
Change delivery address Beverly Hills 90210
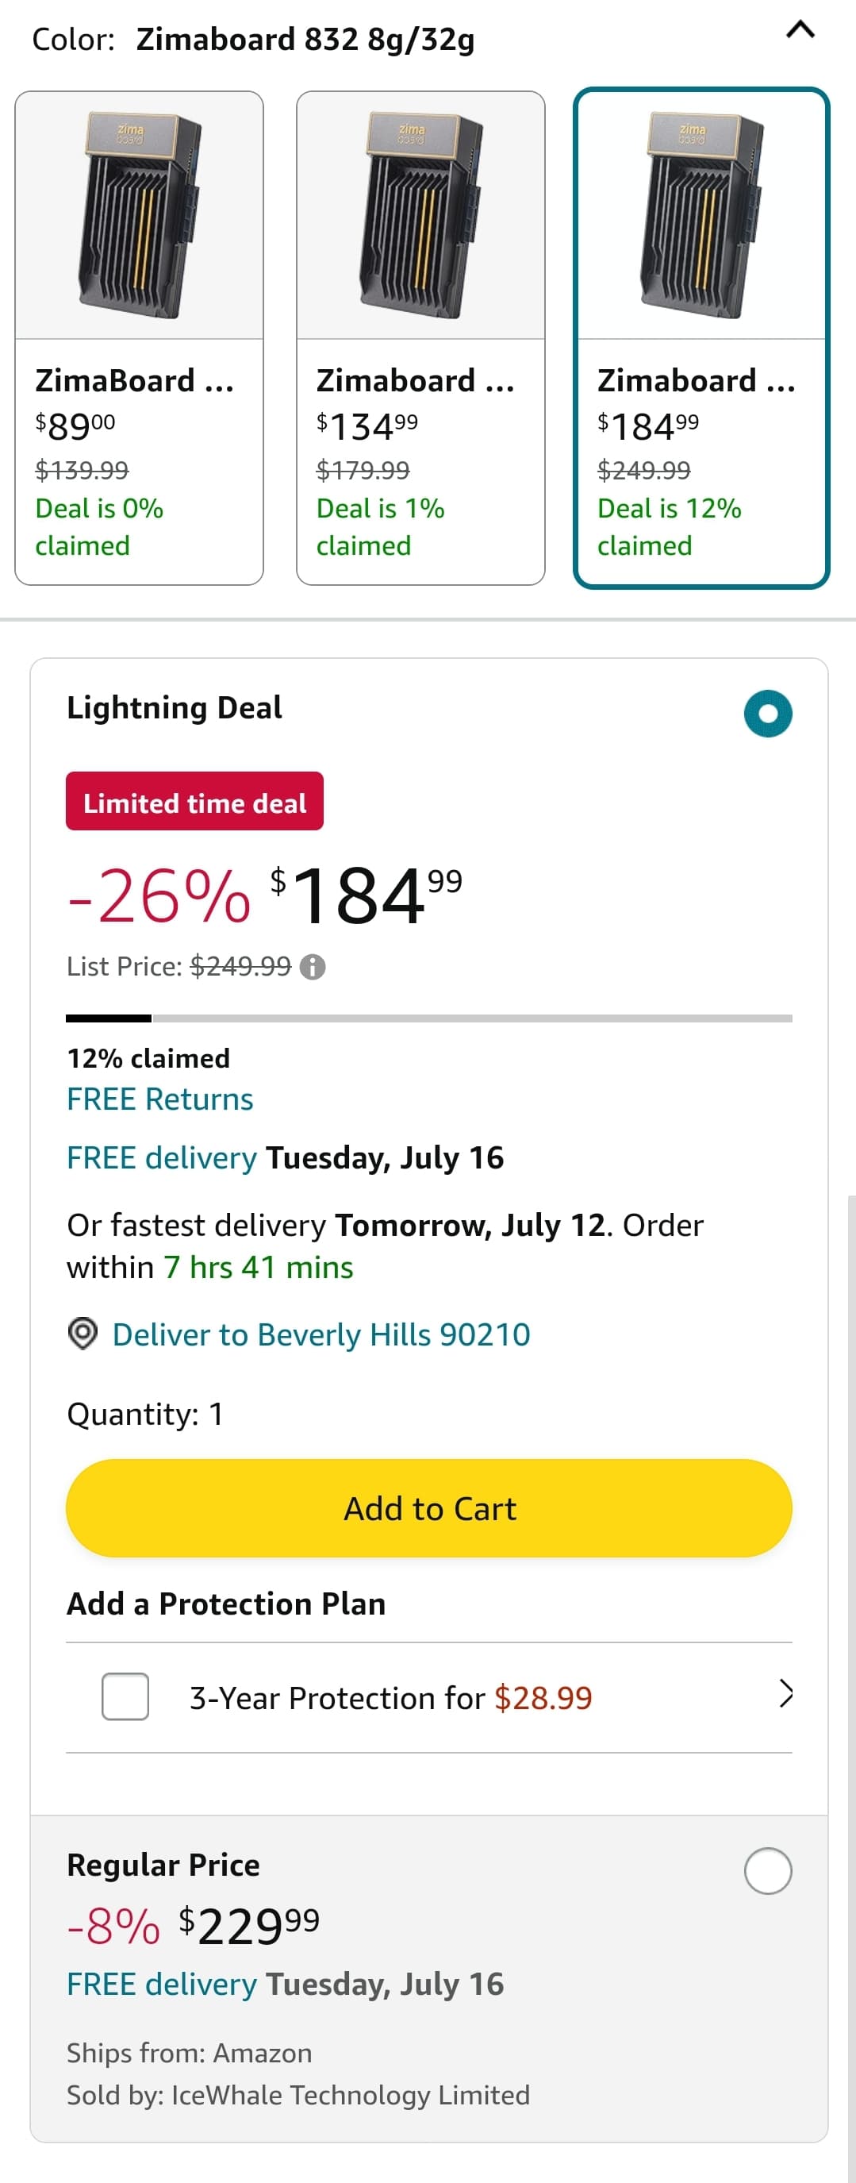click(x=321, y=1334)
